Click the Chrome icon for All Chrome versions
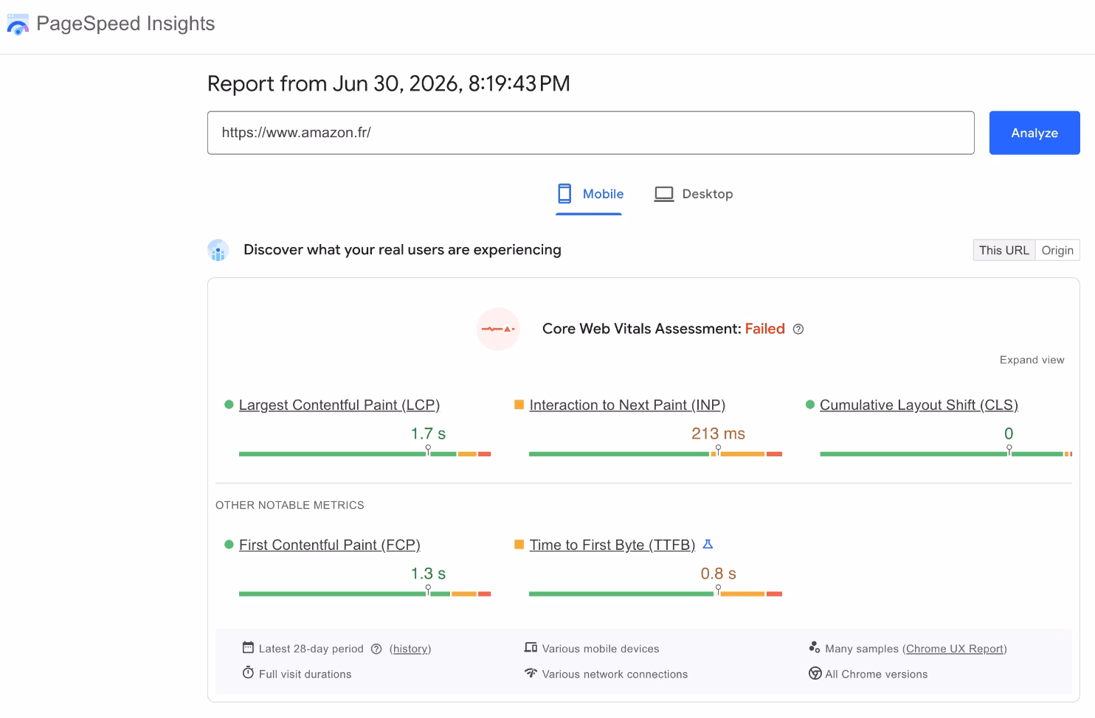 [815, 673]
